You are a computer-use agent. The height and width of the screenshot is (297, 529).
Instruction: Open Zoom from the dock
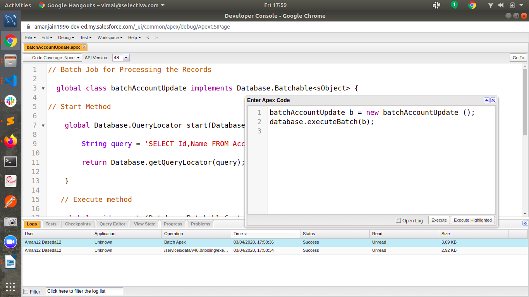coord(10,242)
